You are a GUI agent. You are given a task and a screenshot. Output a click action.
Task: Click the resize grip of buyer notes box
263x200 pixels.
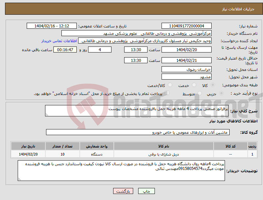click(x=19, y=179)
